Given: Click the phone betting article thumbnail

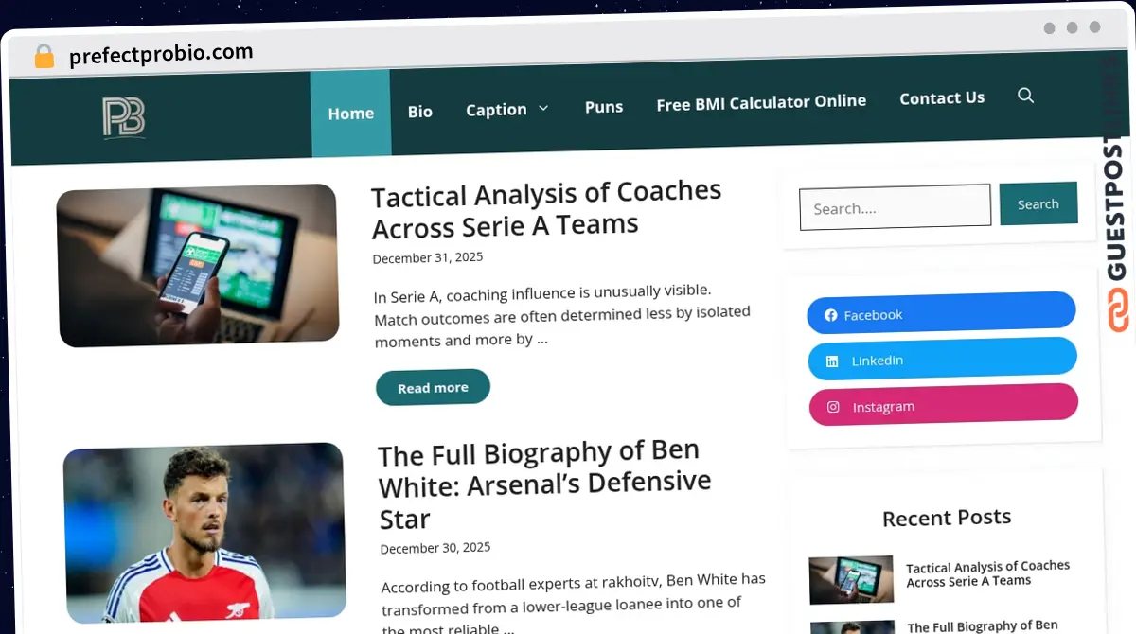Looking at the screenshot, I should [198, 265].
